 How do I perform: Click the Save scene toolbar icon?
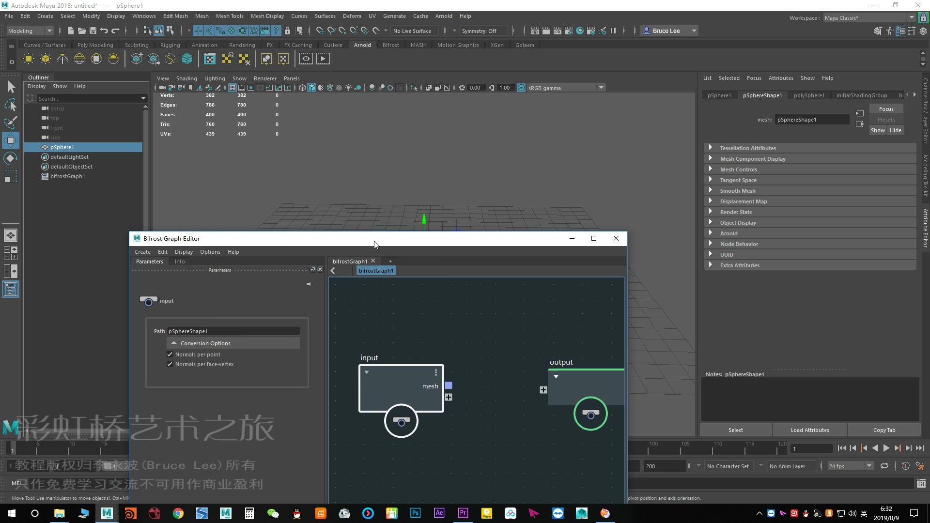point(93,31)
